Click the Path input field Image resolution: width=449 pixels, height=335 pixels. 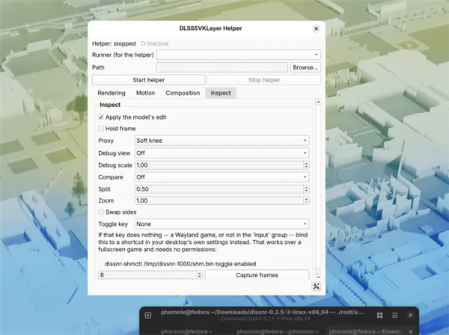pos(222,67)
